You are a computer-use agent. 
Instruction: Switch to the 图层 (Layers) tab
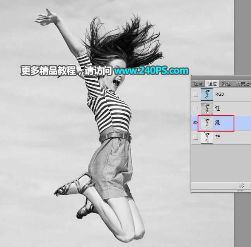[198, 83]
